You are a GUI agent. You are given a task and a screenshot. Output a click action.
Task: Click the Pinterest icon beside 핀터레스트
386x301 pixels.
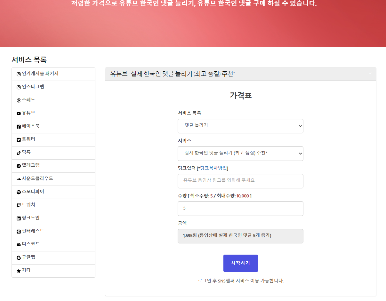click(x=19, y=231)
